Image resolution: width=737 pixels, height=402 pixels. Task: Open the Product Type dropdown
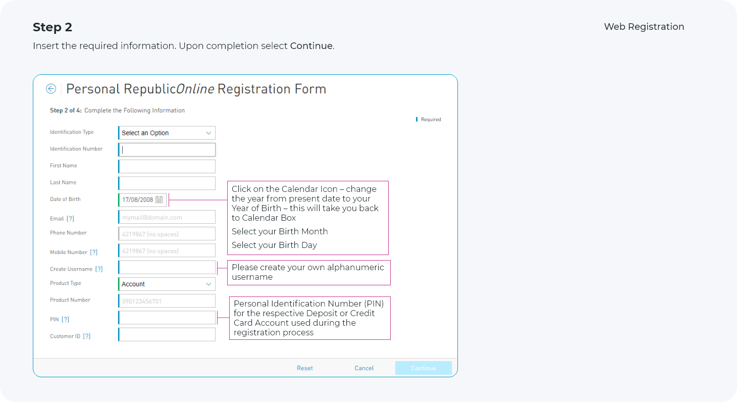point(167,284)
